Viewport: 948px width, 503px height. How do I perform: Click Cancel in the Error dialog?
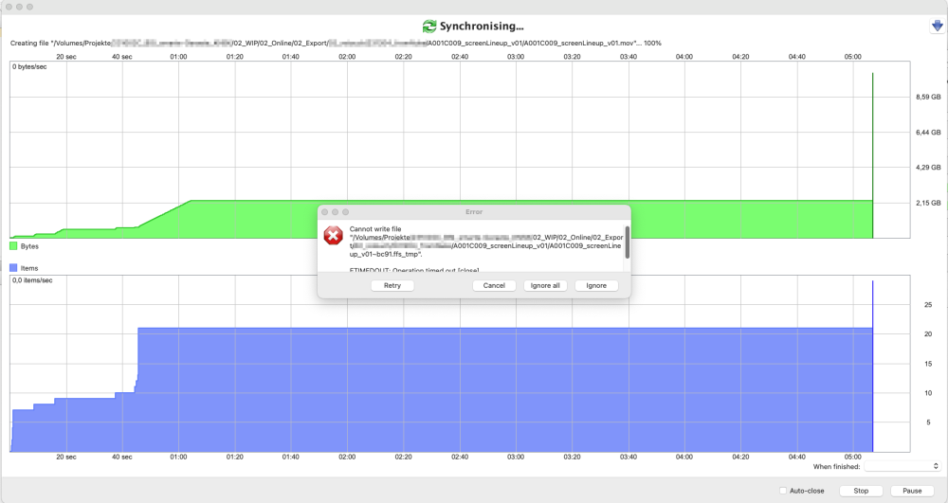tap(494, 286)
